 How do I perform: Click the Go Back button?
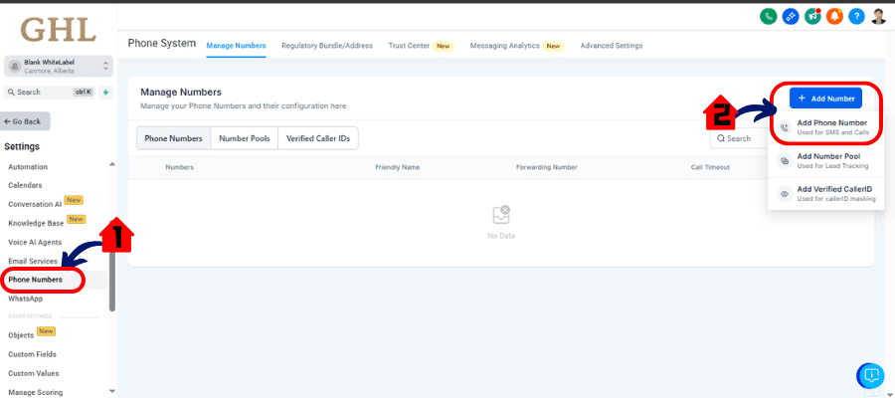pos(27,121)
